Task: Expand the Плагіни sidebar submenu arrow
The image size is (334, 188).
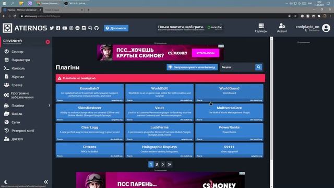Action: click(x=49, y=105)
